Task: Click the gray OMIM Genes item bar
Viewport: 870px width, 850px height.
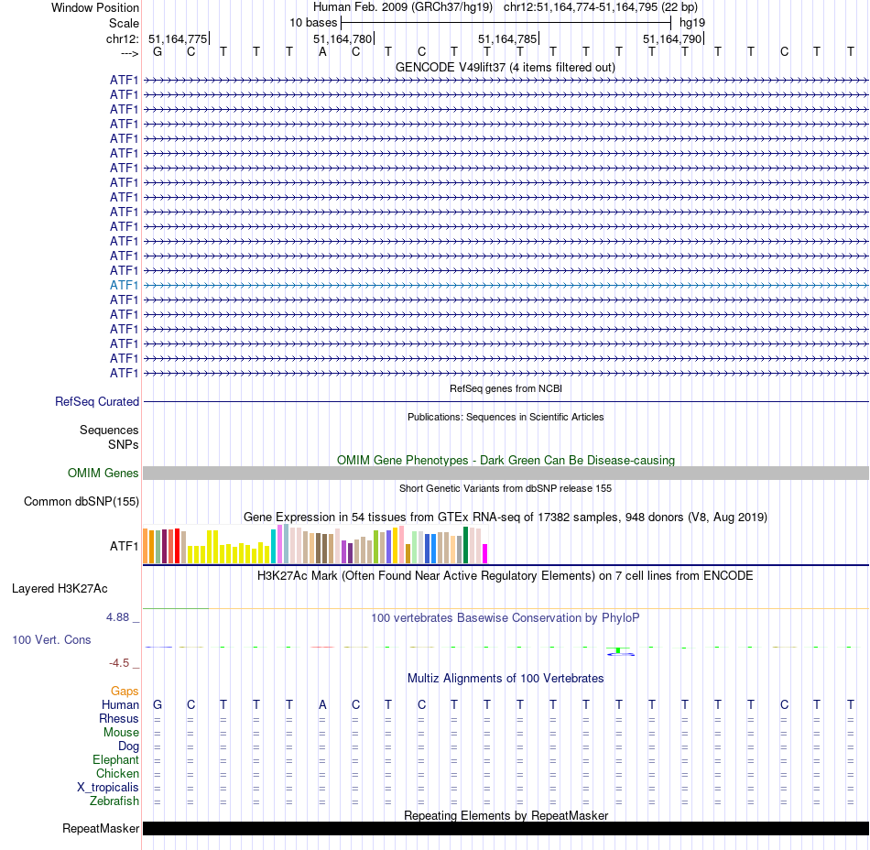Action: 506,474
